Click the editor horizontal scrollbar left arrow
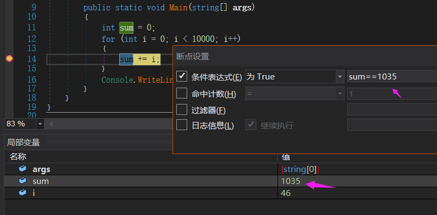Viewport: 437px width, 215px height. coord(51,124)
